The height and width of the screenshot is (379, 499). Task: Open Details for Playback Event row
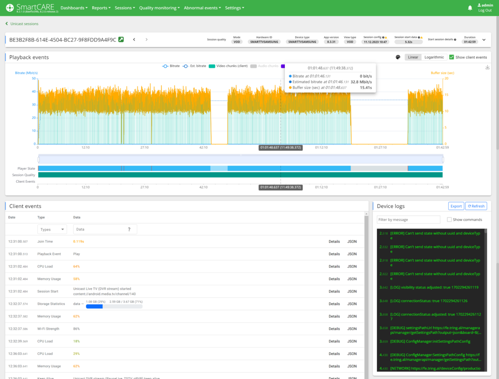tap(334, 254)
